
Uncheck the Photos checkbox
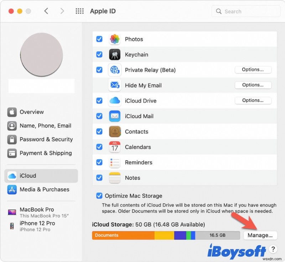click(99, 39)
